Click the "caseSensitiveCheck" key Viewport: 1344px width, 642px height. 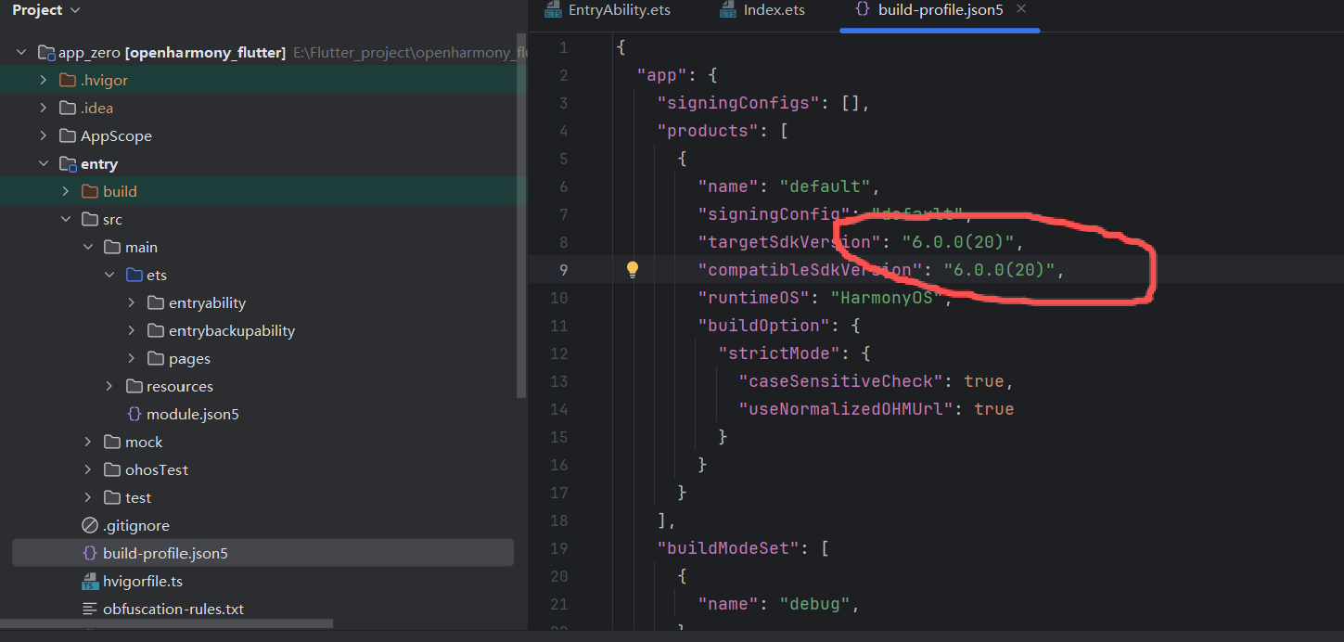(841, 381)
